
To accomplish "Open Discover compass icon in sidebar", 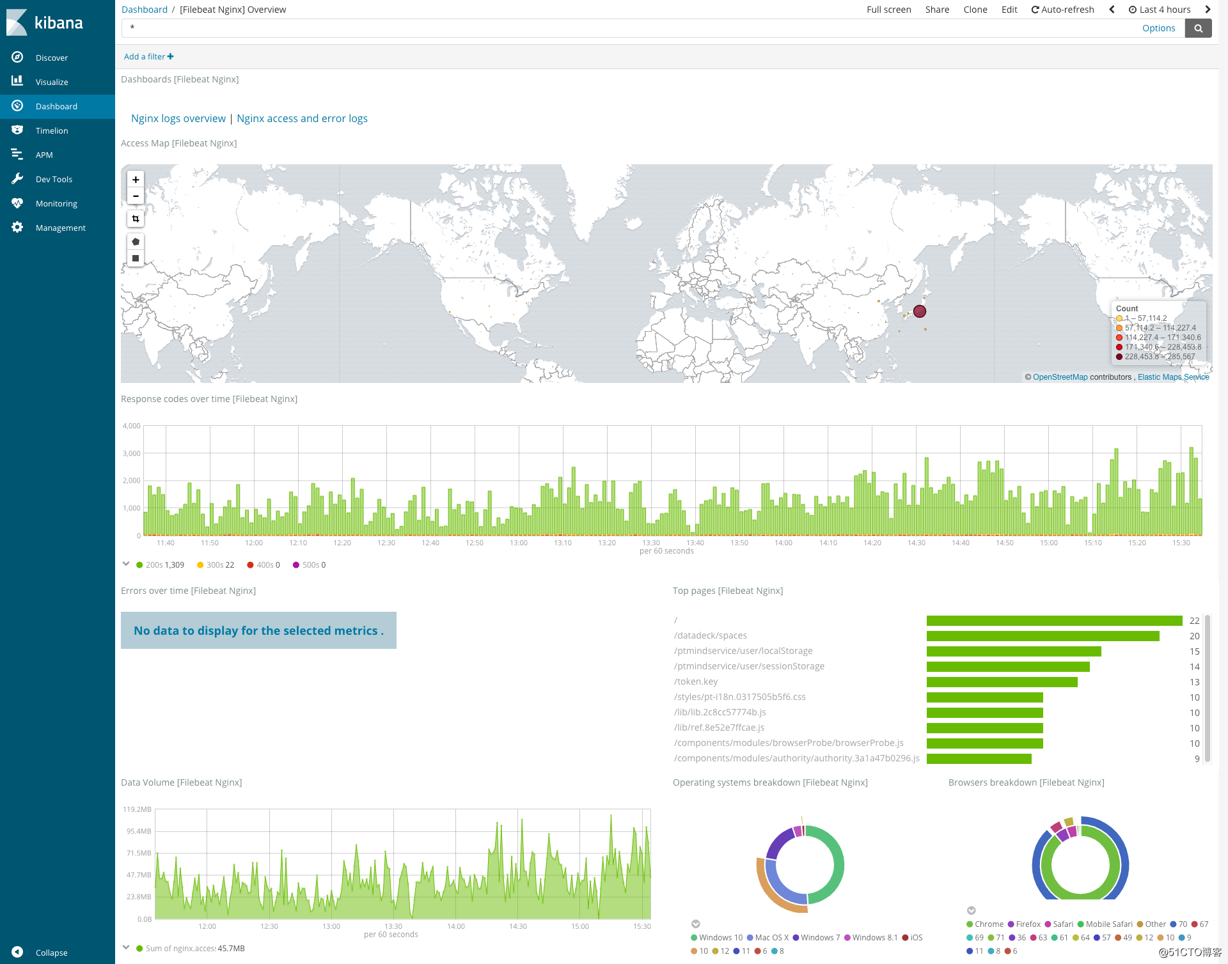I will click(x=17, y=57).
